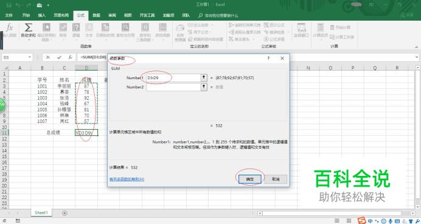Expand the Use in Formula dropdown

tap(211, 32)
